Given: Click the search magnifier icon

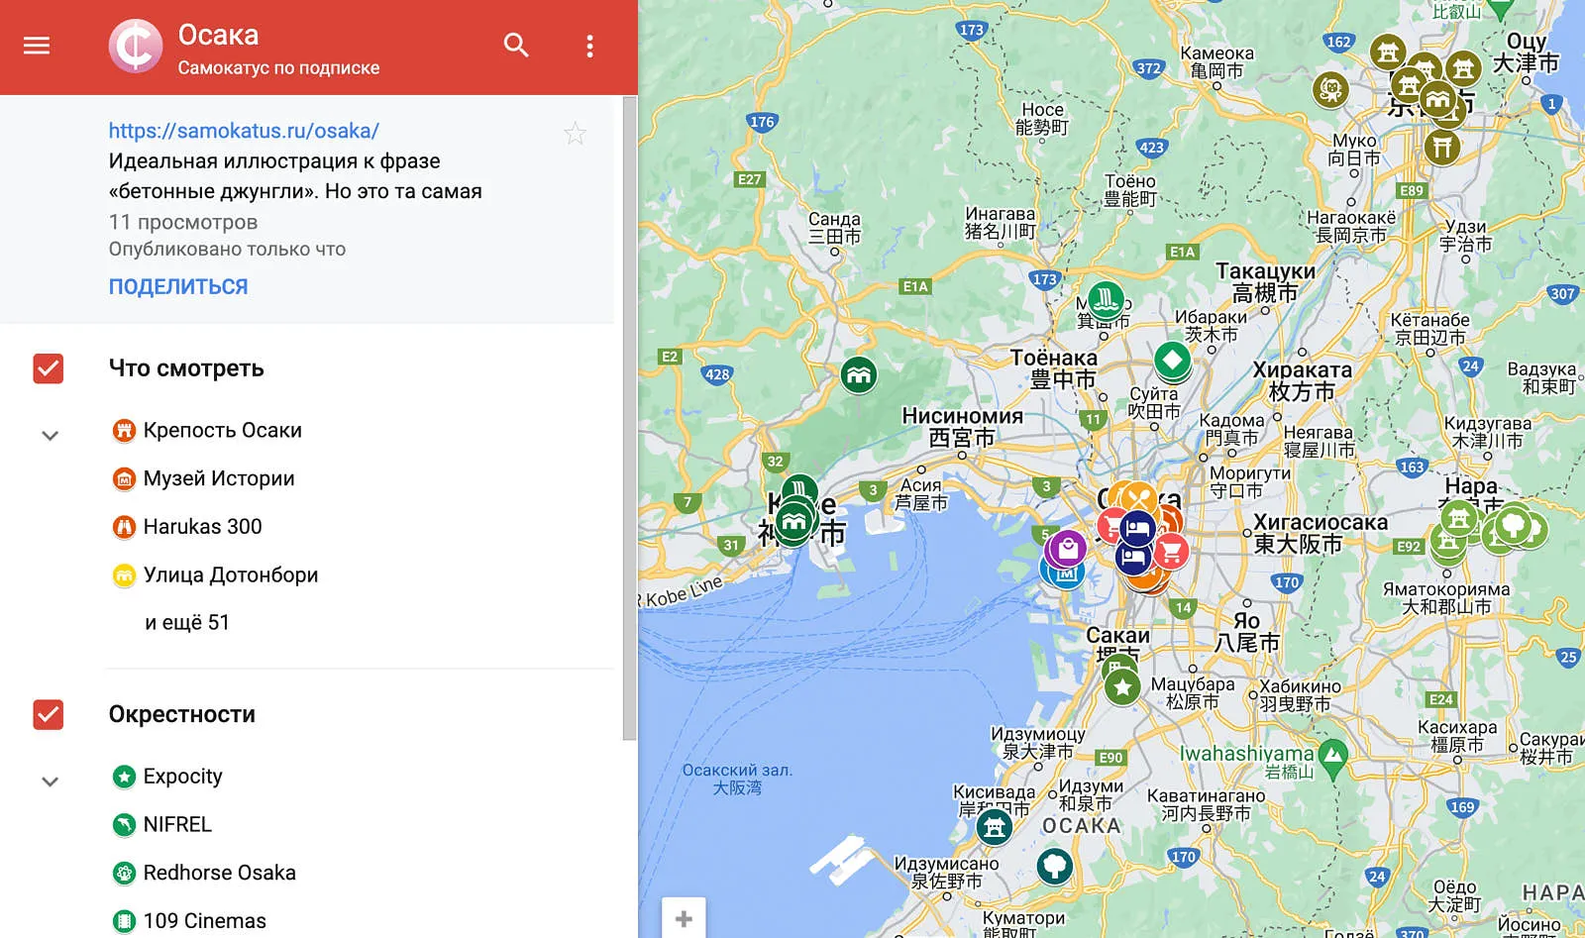Looking at the screenshot, I should [x=516, y=45].
